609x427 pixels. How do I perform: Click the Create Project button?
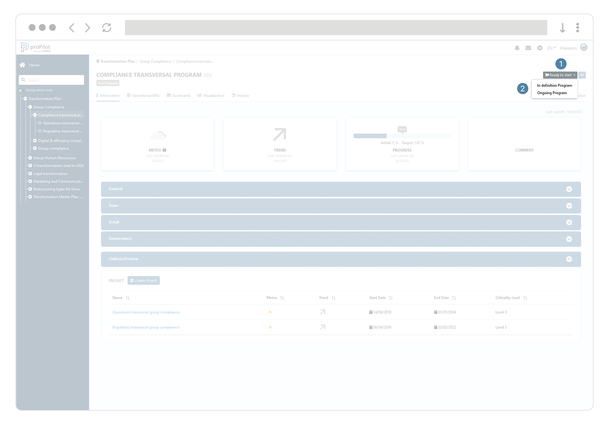144,280
